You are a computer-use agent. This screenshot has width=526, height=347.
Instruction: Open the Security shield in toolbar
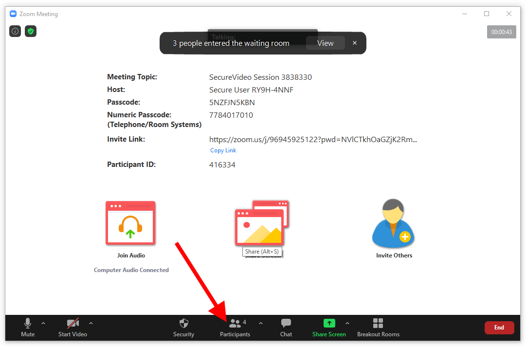tap(183, 327)
